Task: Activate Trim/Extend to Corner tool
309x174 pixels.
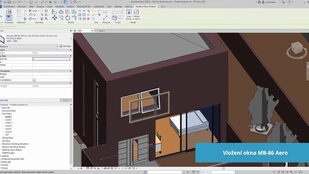Action: (x=74, y=18)
